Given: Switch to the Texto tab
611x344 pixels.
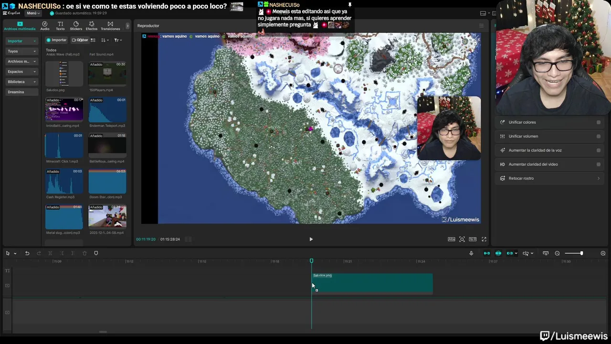Looking at the screenshot, I should tap(60, 26).
